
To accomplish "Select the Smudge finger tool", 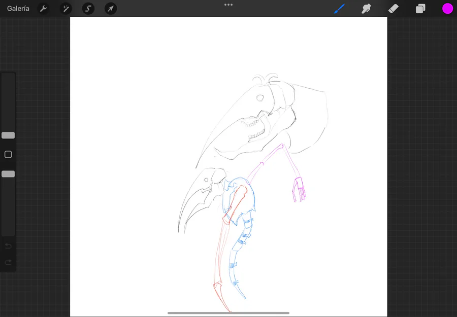I will click(x=366, y=9).
